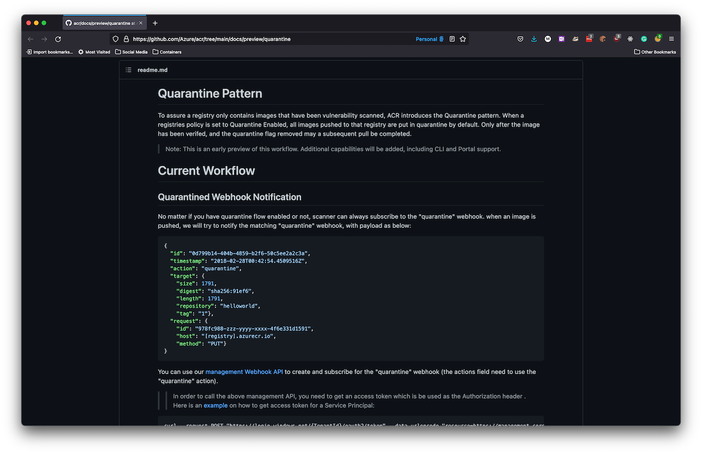Click the "method": "PUT" code line
The image size is (702, 454).
[201, 343]
